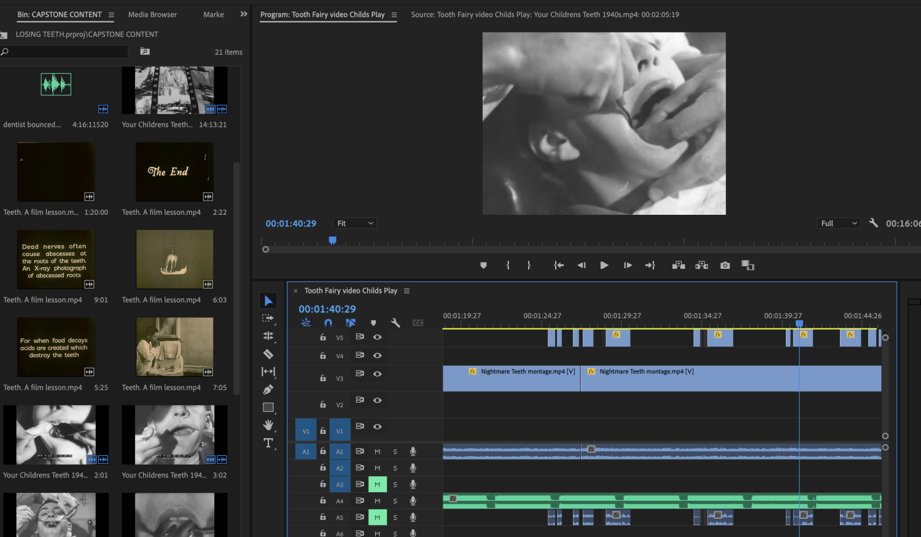Select first Nightmare Teeth montage clip

[x=511, y=379]
